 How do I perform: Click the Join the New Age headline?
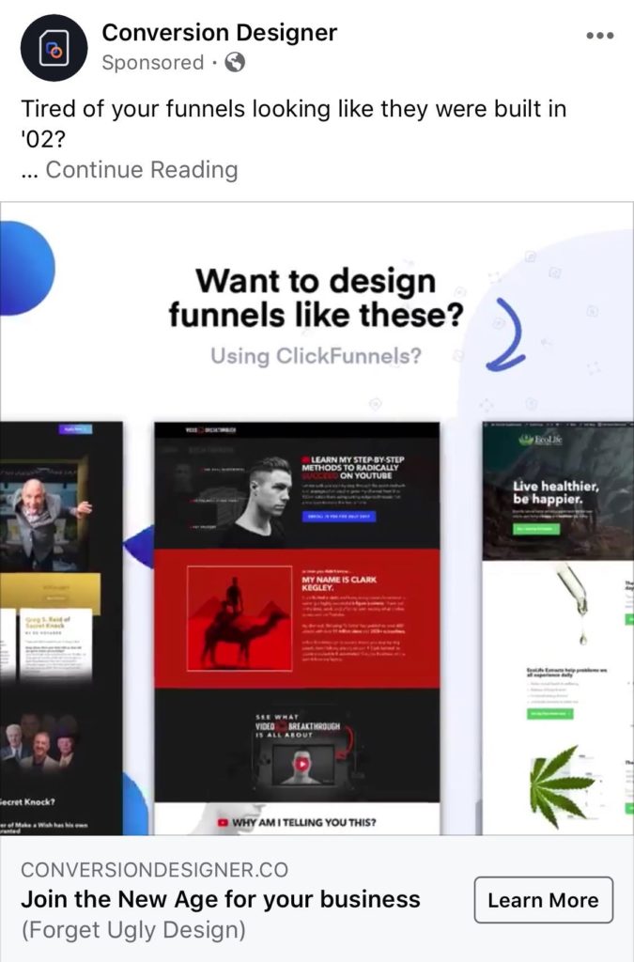point(221,899)
